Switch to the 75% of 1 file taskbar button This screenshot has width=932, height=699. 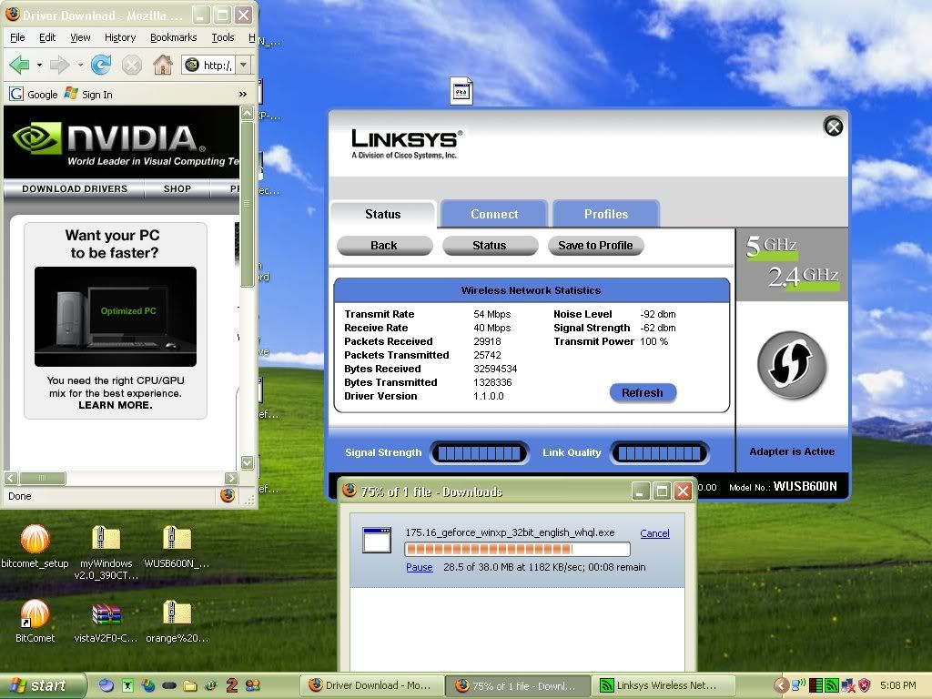click(x=518, y=685)
